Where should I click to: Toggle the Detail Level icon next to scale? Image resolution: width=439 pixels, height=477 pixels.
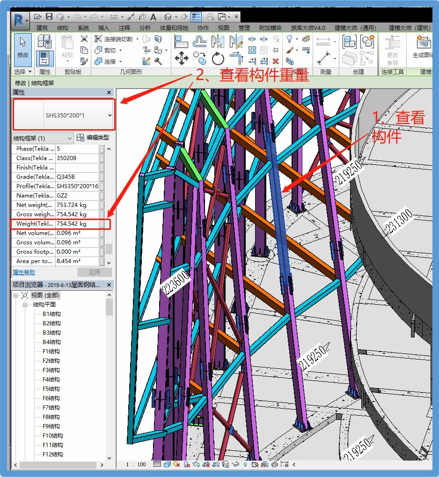click(157, 464)
